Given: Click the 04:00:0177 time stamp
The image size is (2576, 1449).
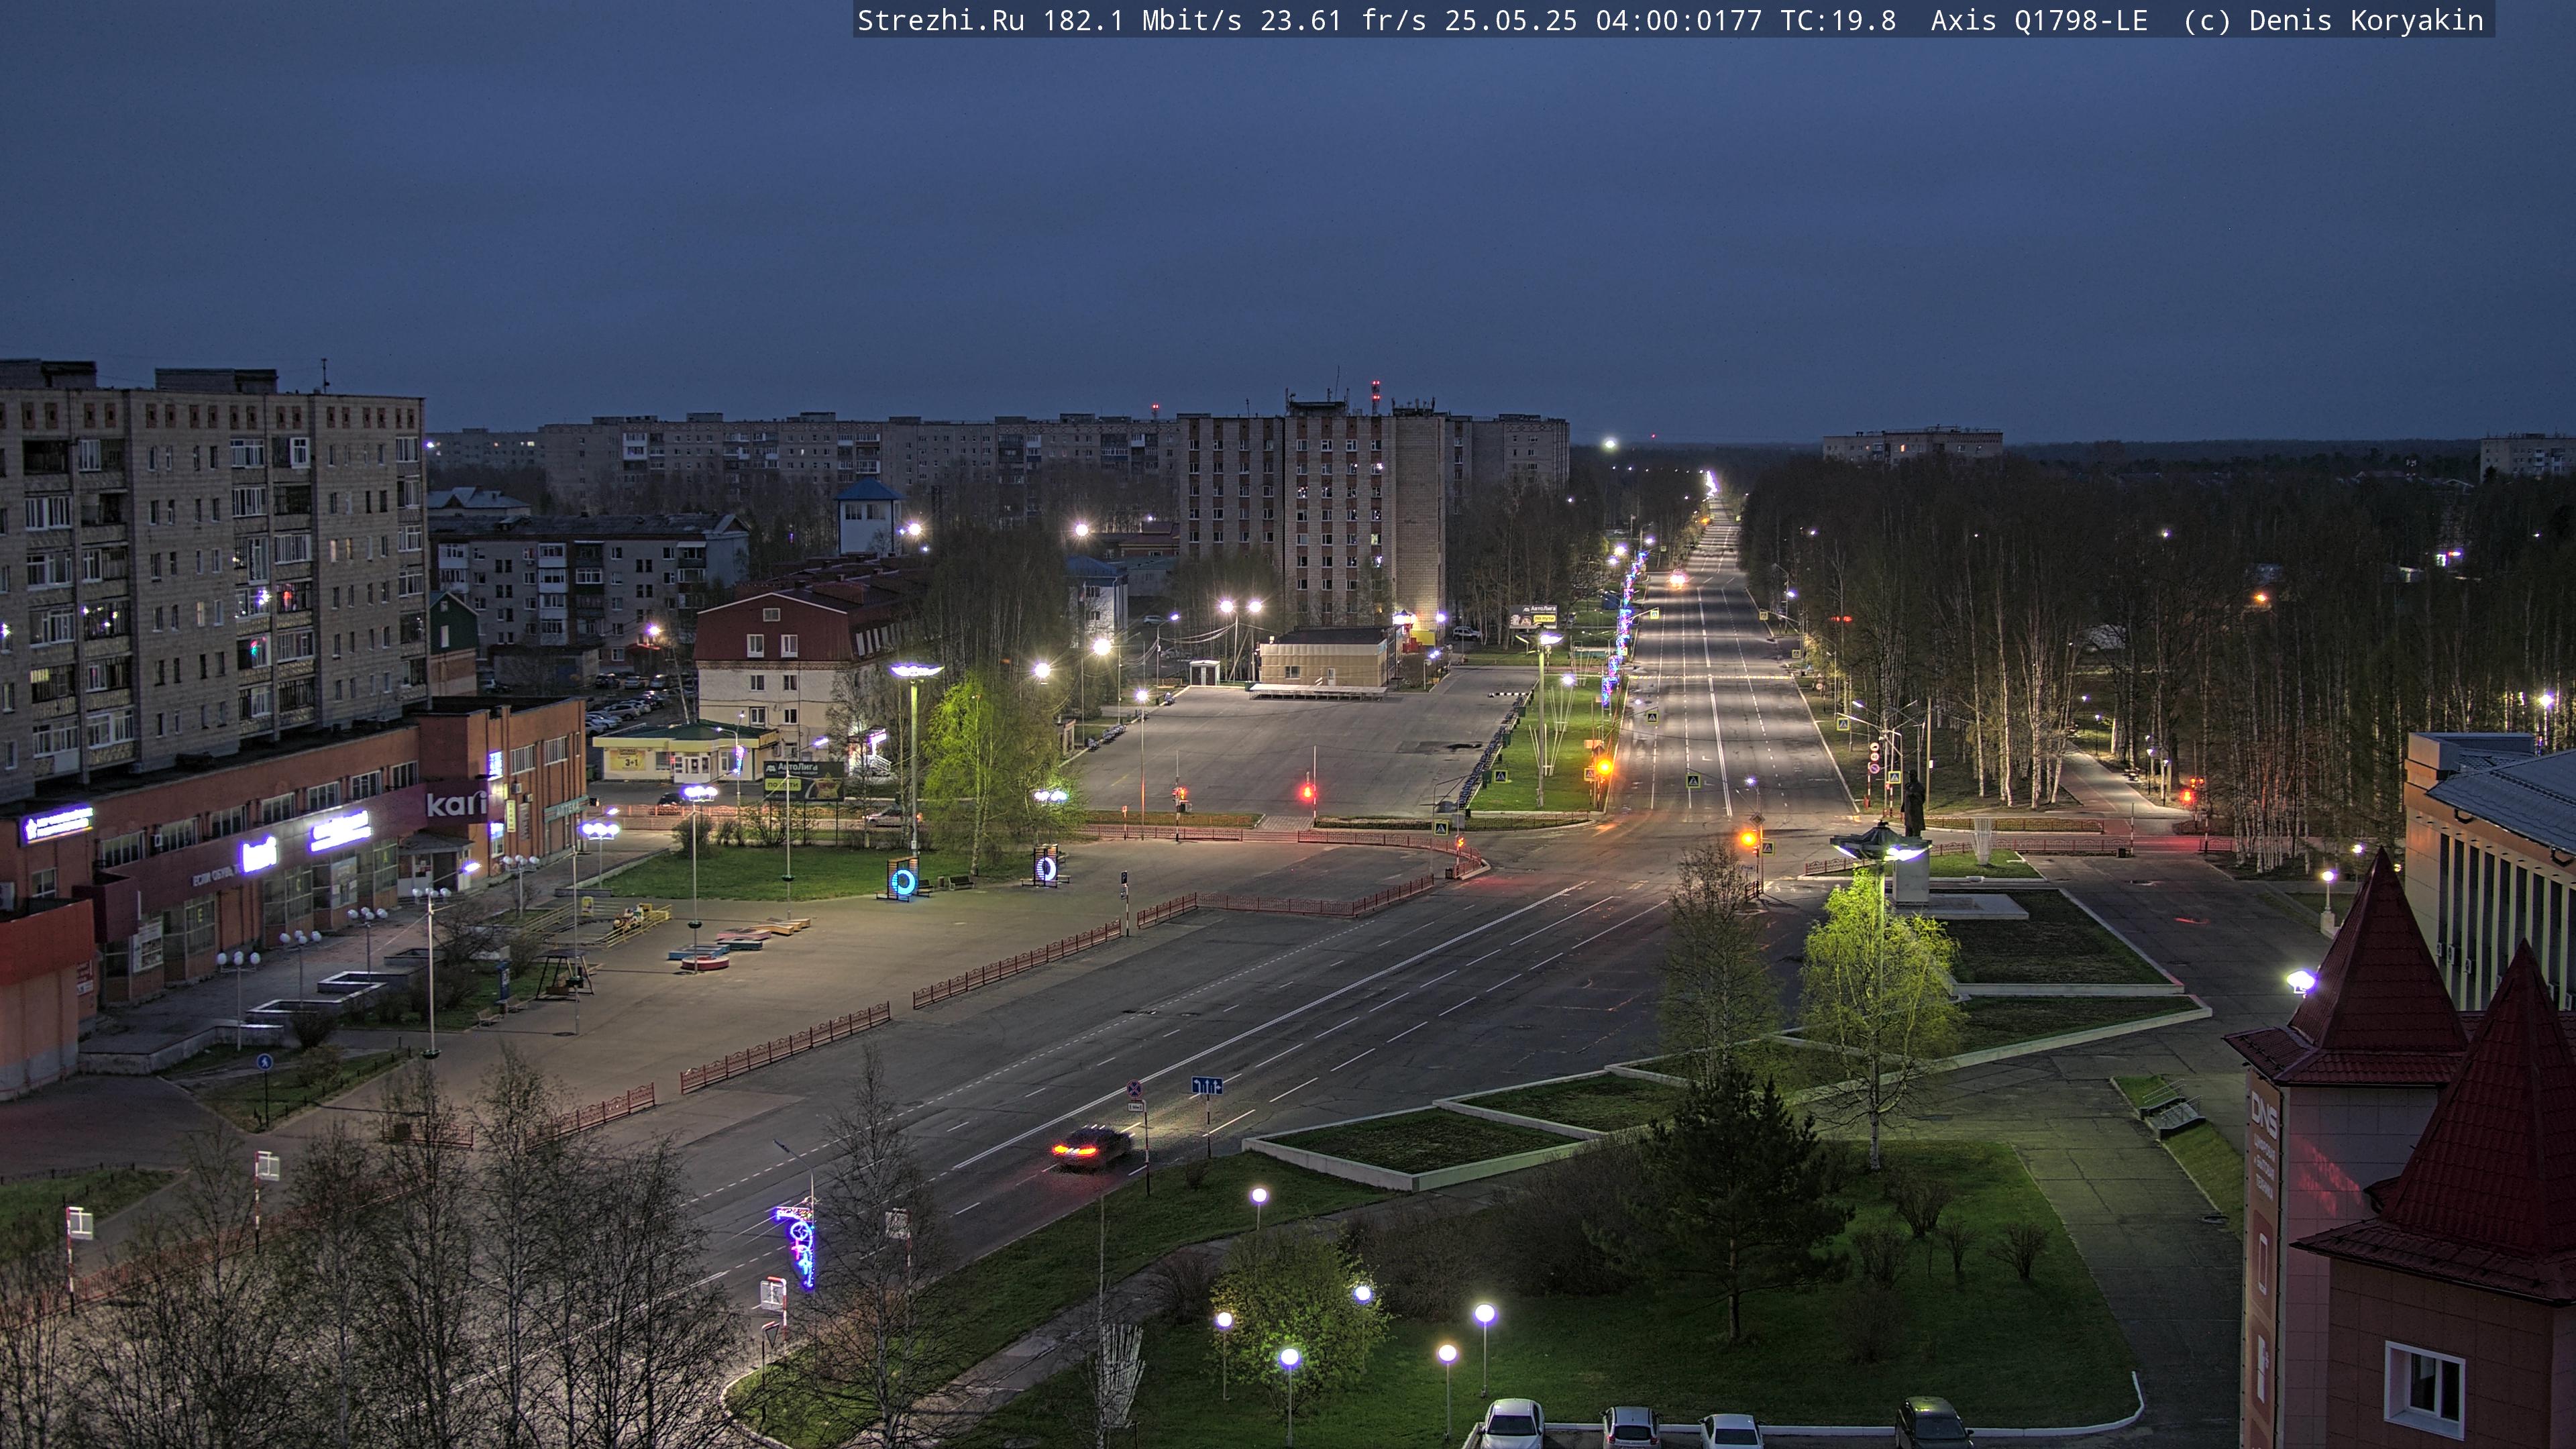Looking at the screenshot, I should (x=1678, y=21).
